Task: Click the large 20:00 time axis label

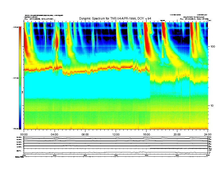Action: tap(177, 135)
